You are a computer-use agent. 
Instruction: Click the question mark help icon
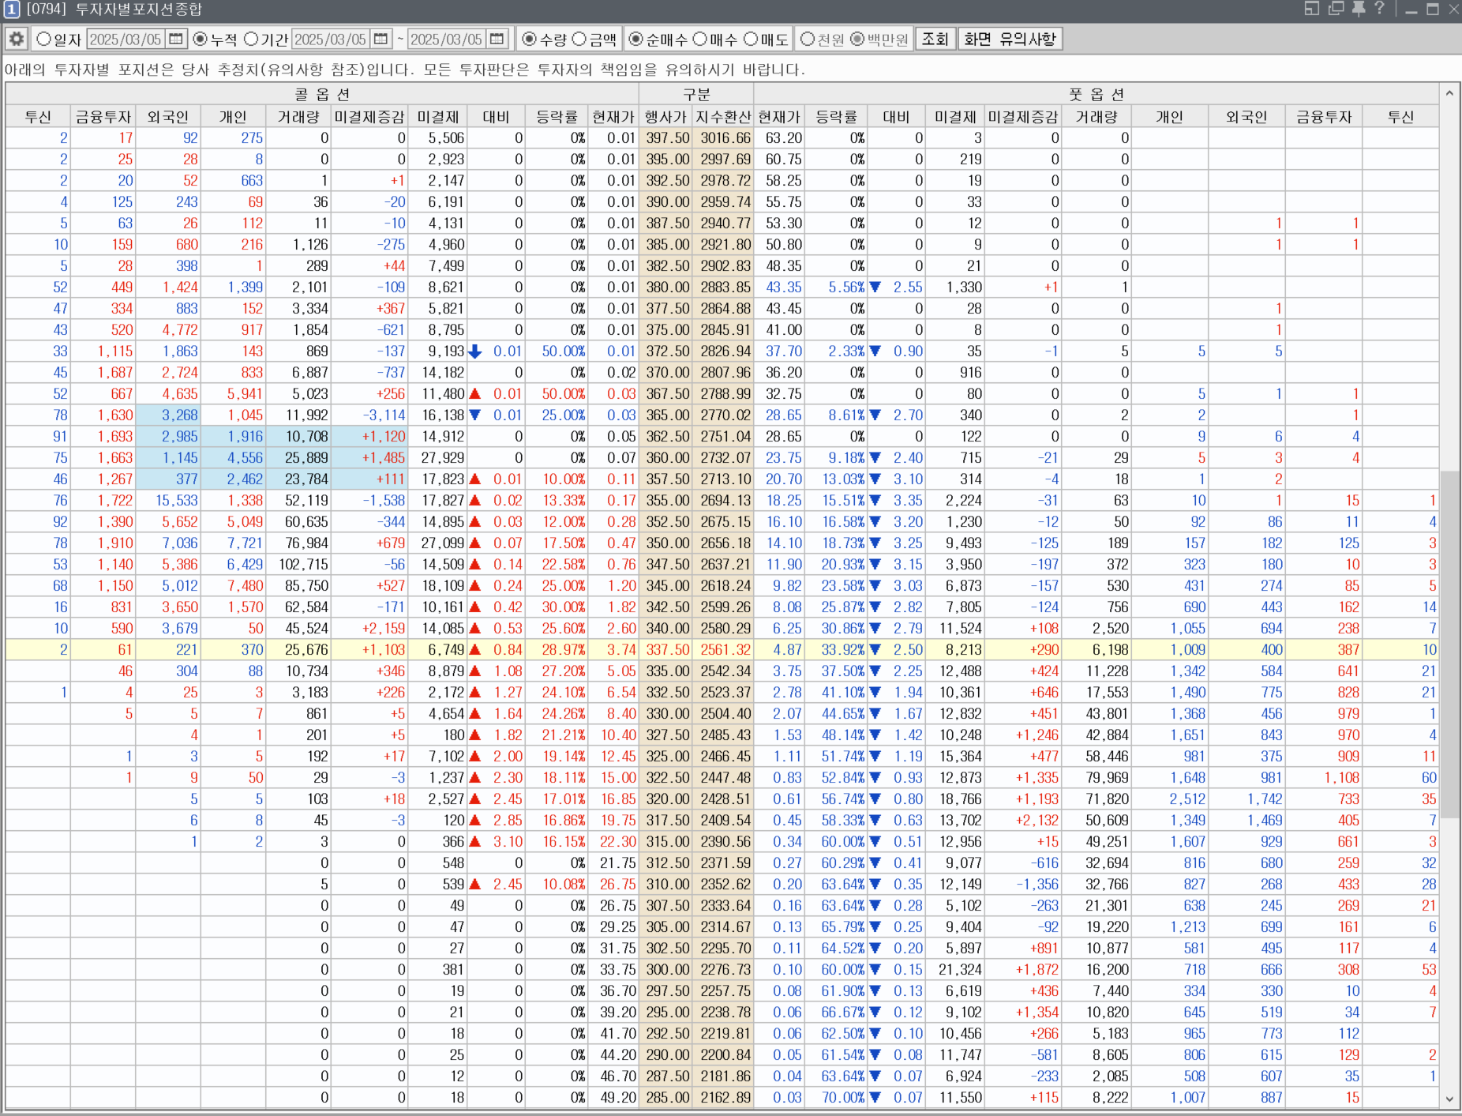tap(1379, 9)
